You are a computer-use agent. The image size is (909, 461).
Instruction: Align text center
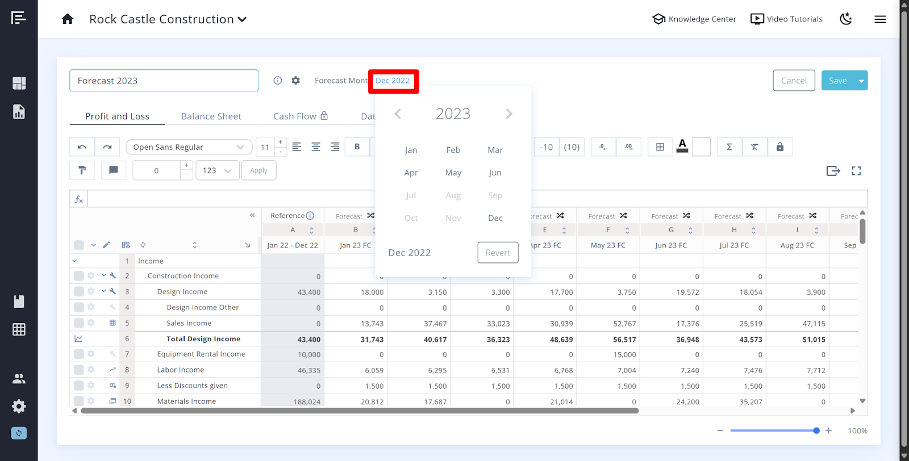click(316, 147)
